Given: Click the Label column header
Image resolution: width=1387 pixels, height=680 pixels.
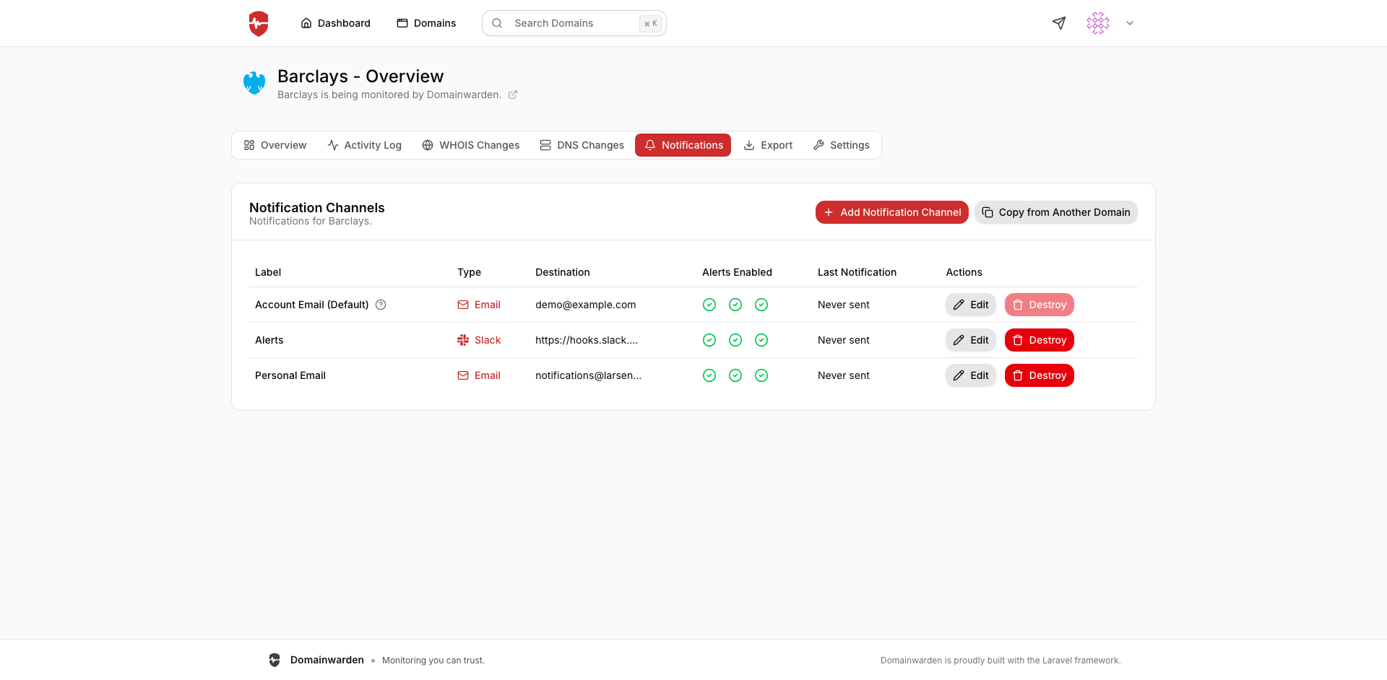Looking at the screenshot, I should [x=268, y=272].
